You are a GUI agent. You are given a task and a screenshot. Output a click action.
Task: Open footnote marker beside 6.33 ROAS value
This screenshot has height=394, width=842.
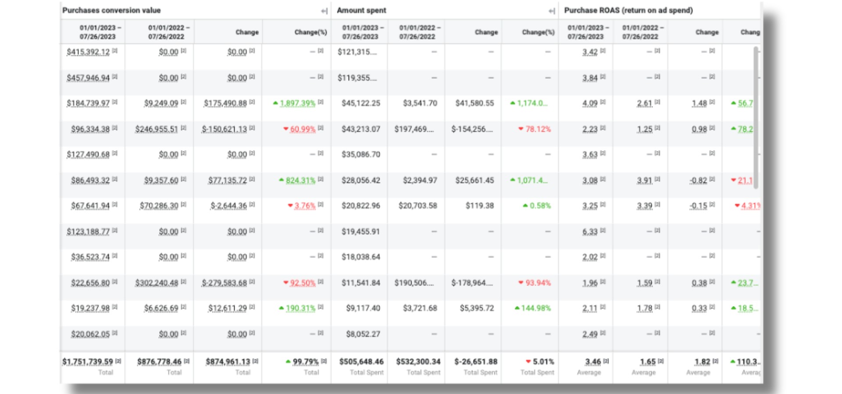[x=603, y=230]
